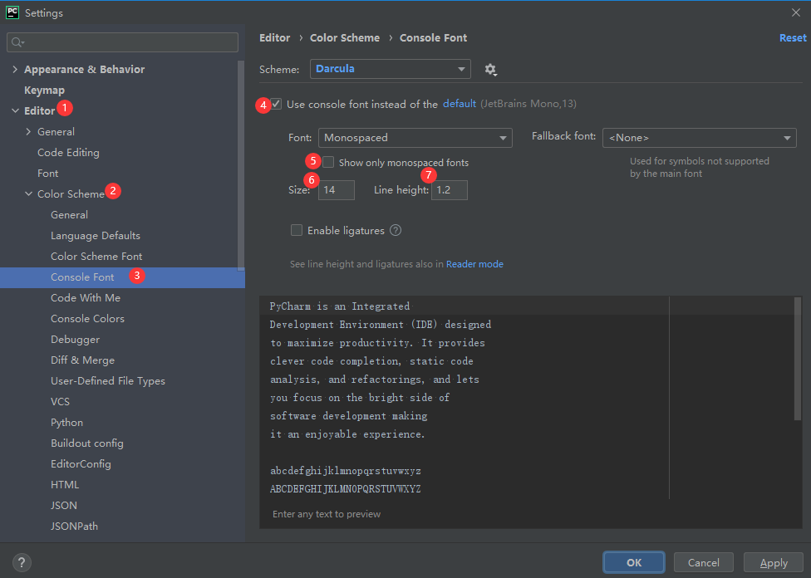Click the Reset link
Viewport: 811px width, 578px height.
coord(793,37)
